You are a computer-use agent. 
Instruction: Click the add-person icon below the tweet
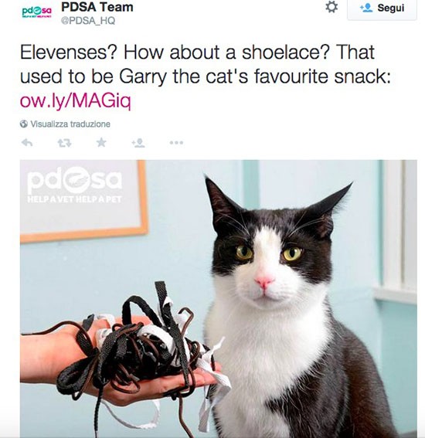point(138,143)
